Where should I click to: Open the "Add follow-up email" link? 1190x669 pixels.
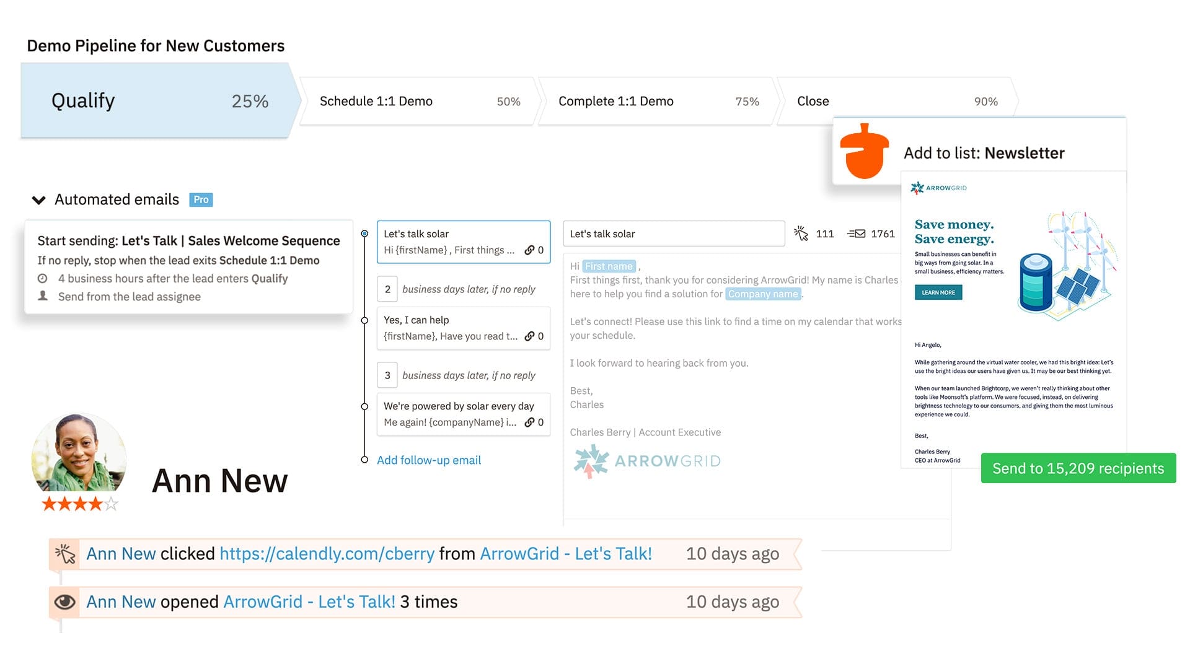pos(429,460)
